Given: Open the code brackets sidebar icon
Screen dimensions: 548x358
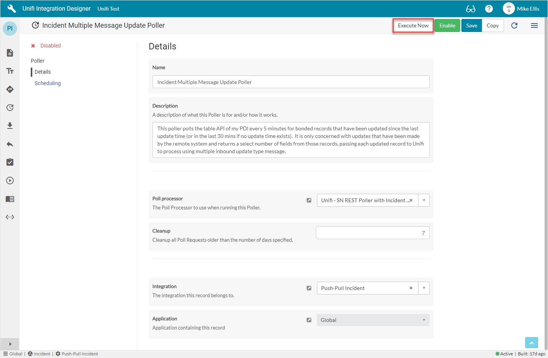Looking at the screenshot, I should [x=10, y=217].
